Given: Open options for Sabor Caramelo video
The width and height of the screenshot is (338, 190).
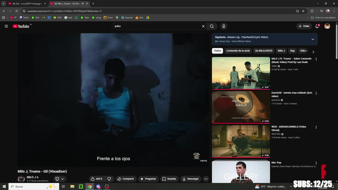Looking at the screenshot, I should (316, 59).
